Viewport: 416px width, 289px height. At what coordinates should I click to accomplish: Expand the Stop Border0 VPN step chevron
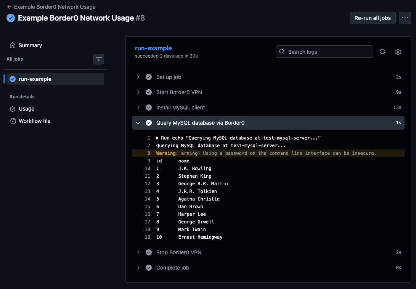point(138,252)
